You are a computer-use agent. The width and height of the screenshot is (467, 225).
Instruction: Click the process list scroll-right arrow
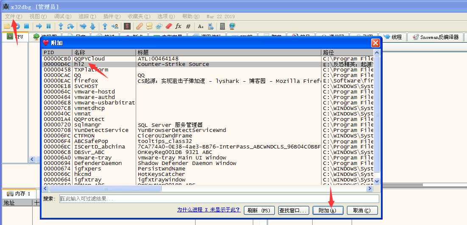click(370, 189)
